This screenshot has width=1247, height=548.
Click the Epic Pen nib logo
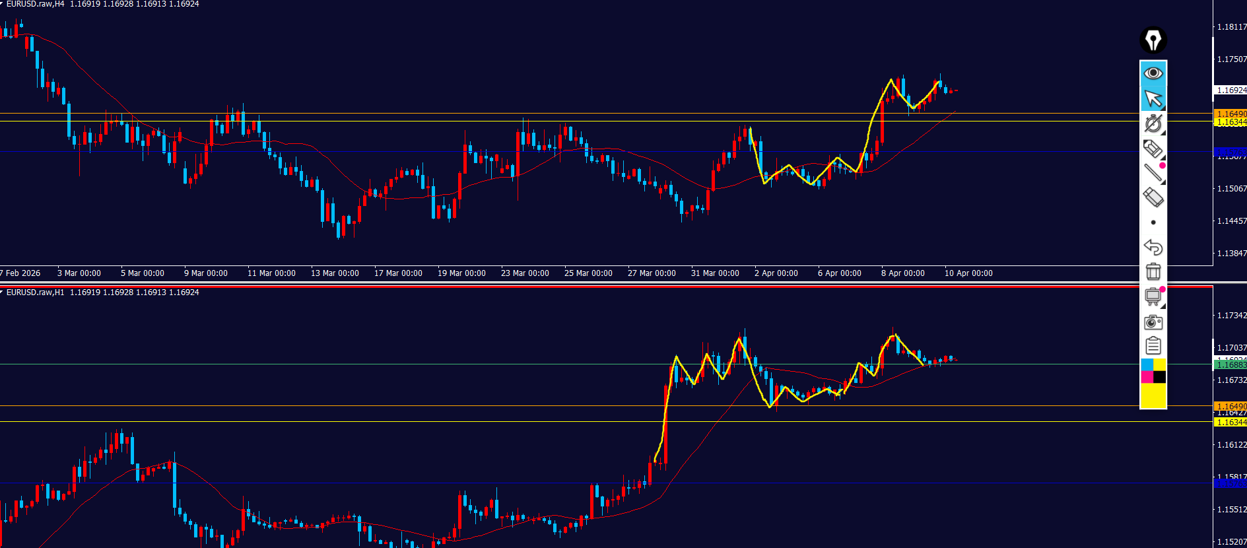(1153, 40)
